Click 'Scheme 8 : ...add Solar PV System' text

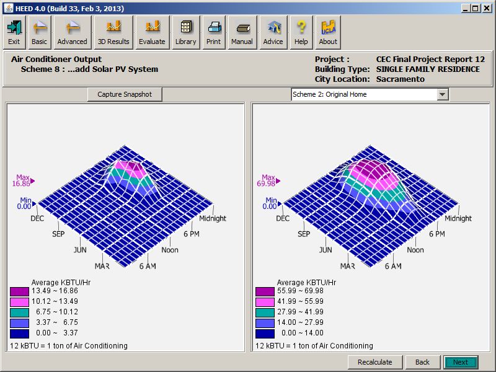pyautogui.click(x=89, y=69)
